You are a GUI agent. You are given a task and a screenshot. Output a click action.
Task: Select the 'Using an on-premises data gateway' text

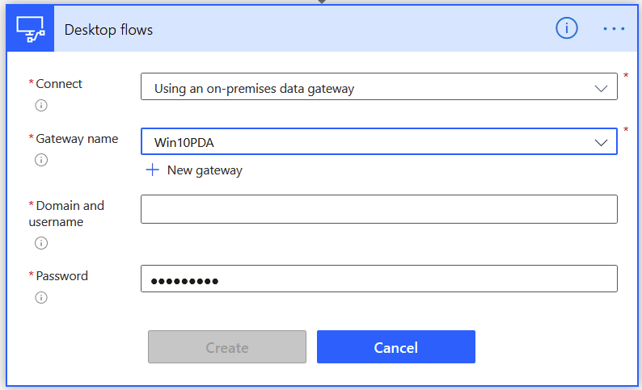tap(254, 89)
